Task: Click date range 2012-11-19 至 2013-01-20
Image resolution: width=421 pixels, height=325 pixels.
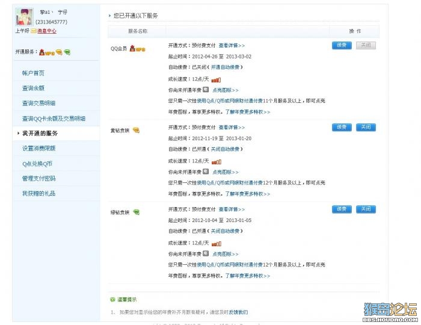Action: point(222,138)
